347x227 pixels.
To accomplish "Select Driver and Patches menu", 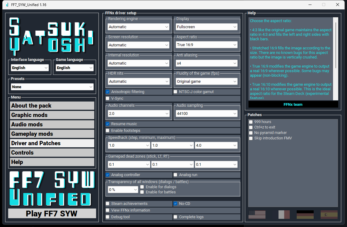I will (x=52, y=143).
